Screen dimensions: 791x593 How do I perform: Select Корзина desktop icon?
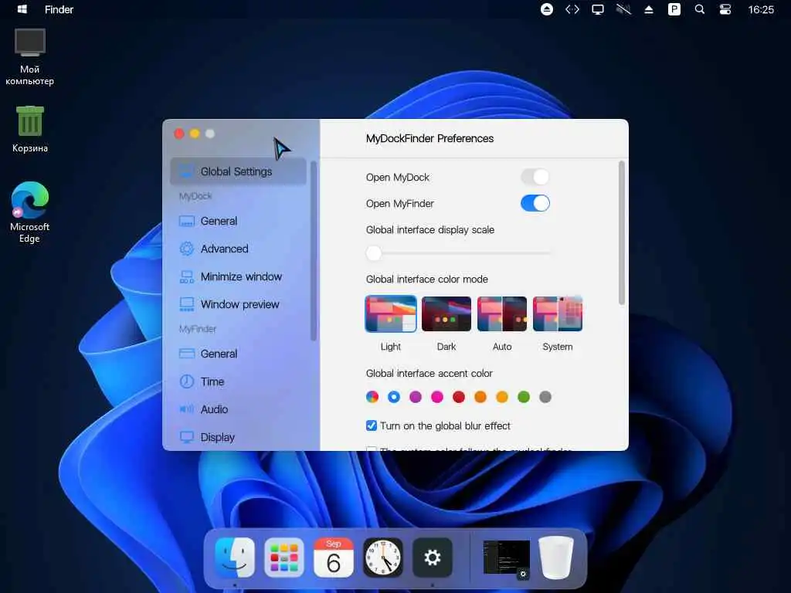30,129
